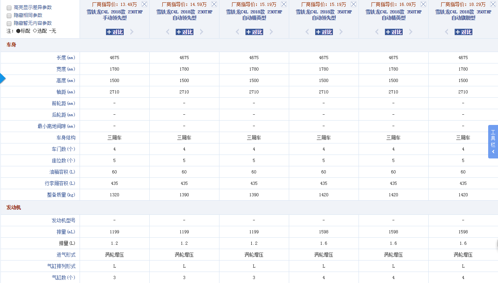The width and height of the screenshot is (498, 283).
Task: Open 雪铁龙C4L 230THP 自动领先型 link
Action: click(184, 15)
